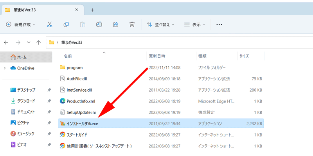313x156 pixels.
Task: Add a new tab with plus button
Action: [92, 10]
